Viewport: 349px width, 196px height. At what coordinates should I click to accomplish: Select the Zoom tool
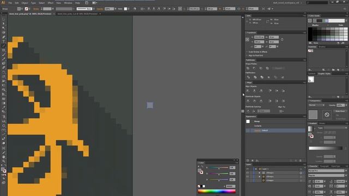click(x=4, y=161)
